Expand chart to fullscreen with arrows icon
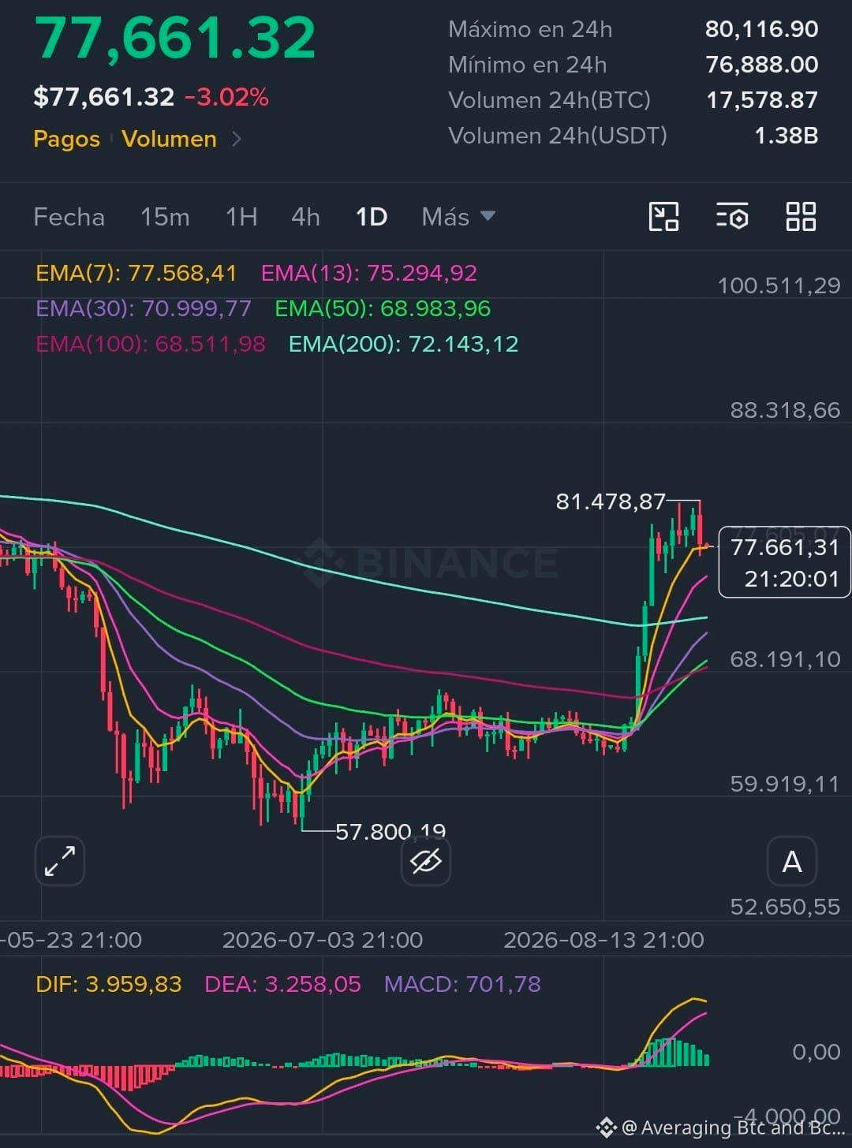The height and width of the screenshot is (1148, 852). (60, 861)
